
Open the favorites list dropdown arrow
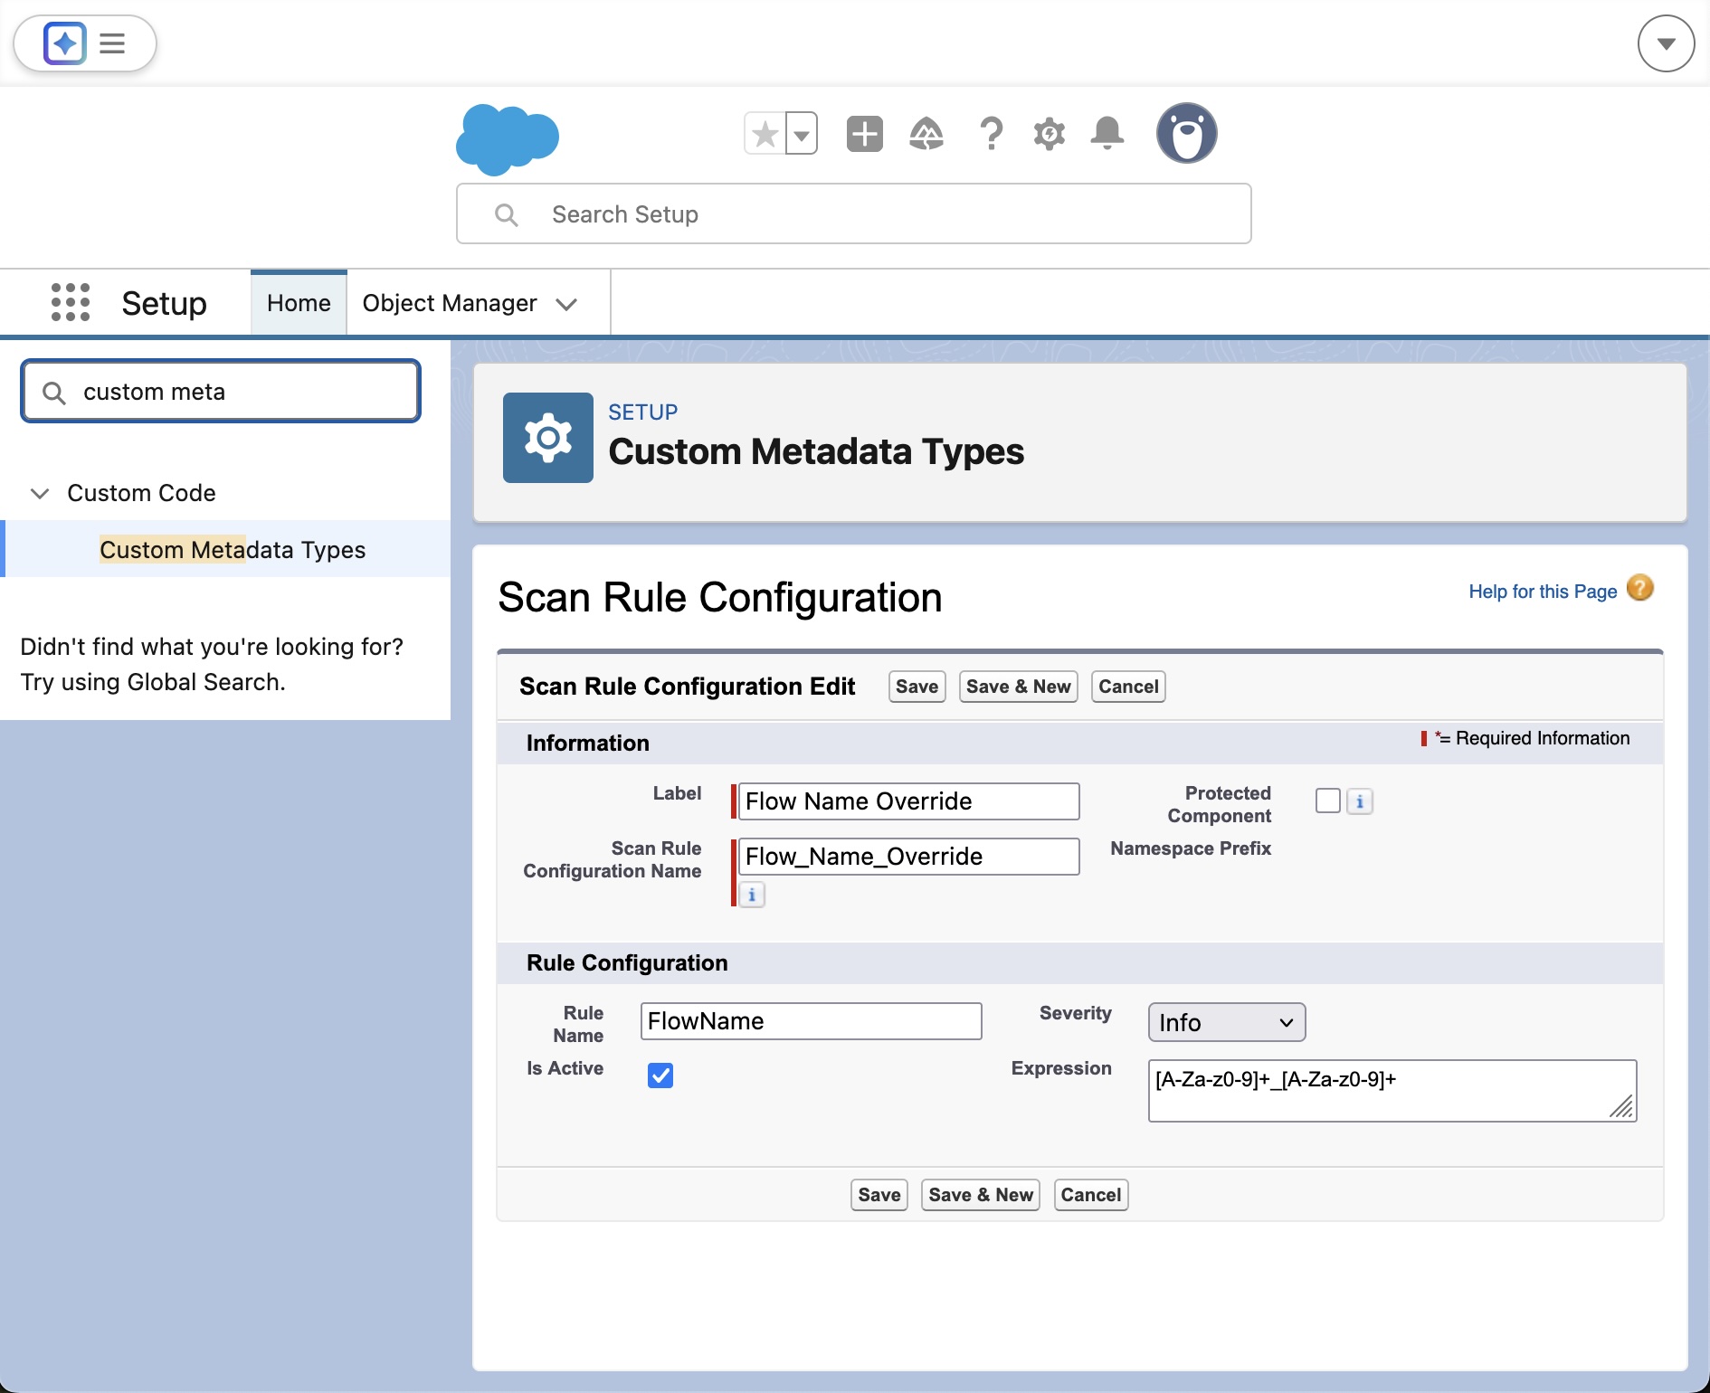click(x=802, y=135)
